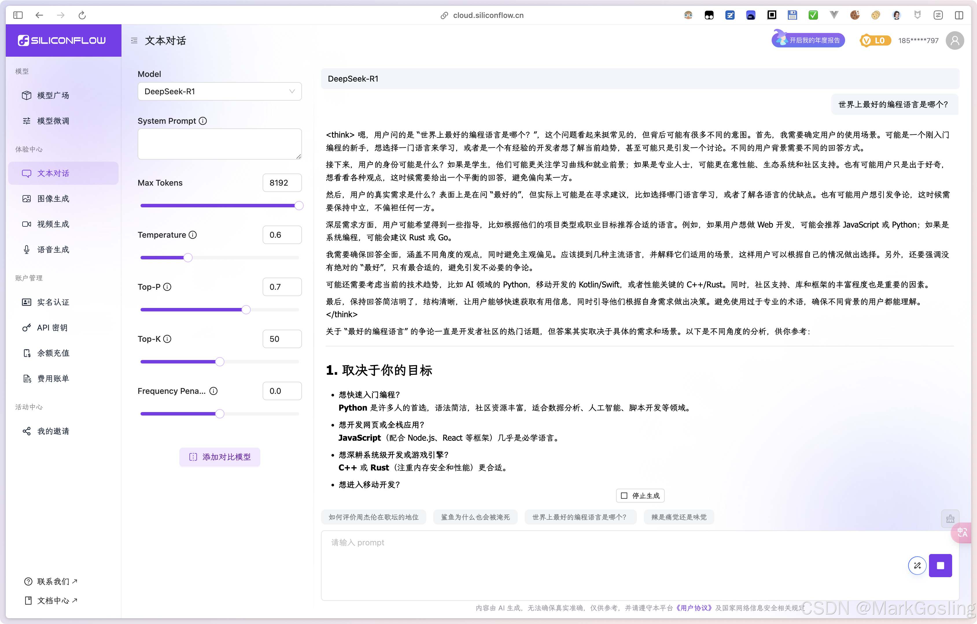The width and height of the screenshot is (977, 624).
Task: Click the System Prompt info icon
Action: [203, 121]
